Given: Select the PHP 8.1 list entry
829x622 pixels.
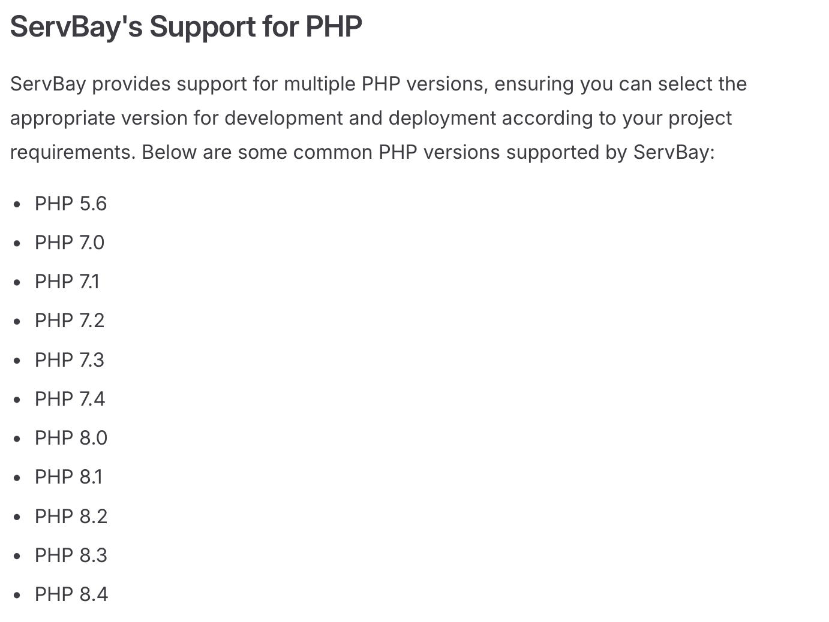Looking at the screenshot, I should click(68, 477).
